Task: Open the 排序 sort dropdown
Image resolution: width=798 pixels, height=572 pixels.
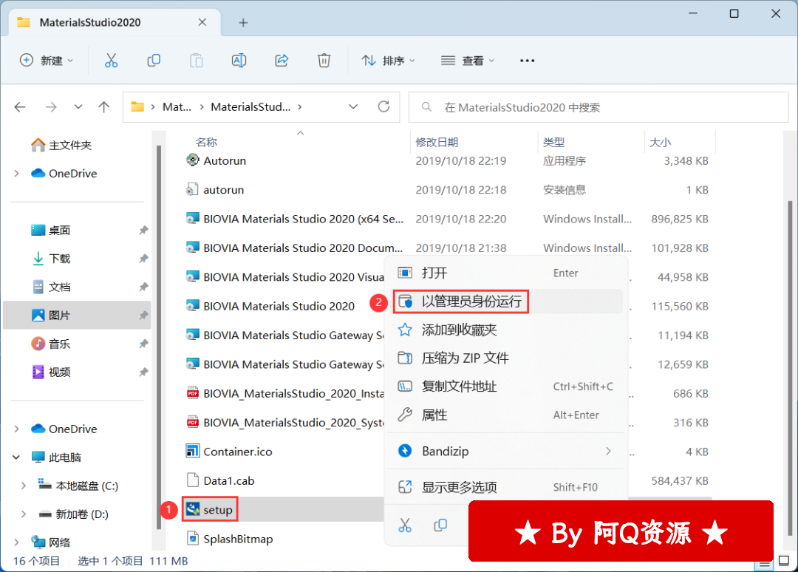Action: tap(389, 61)
